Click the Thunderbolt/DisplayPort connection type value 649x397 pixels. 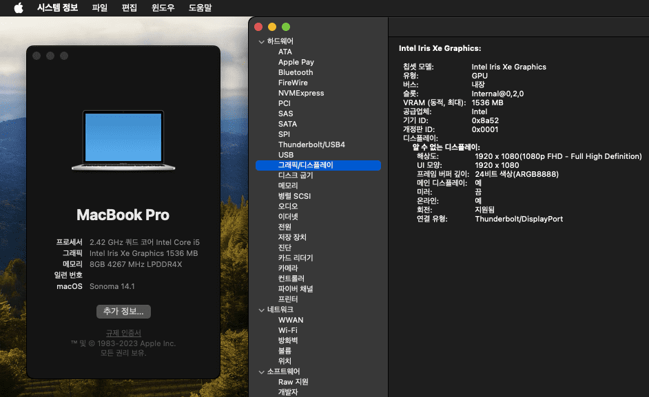point(519,219)
